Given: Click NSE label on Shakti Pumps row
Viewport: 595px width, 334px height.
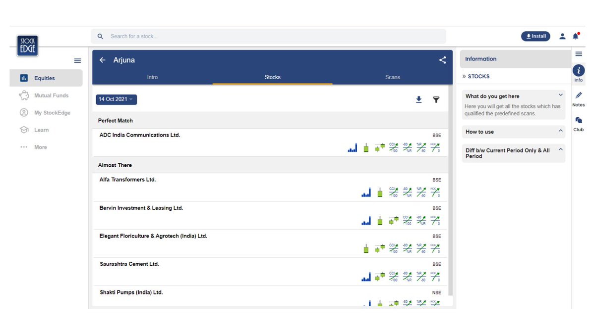Looking at the screenshot, I should point(436,293).
